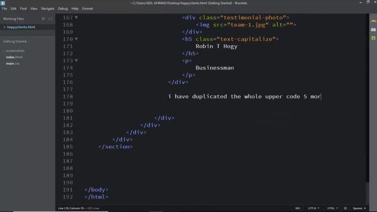This screenshot has width=377, height=212.
Task: Open the View menu
Action: point(34,8)
